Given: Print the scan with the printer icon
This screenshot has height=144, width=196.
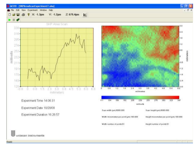Looking at the screenshot, I should 23,15.
